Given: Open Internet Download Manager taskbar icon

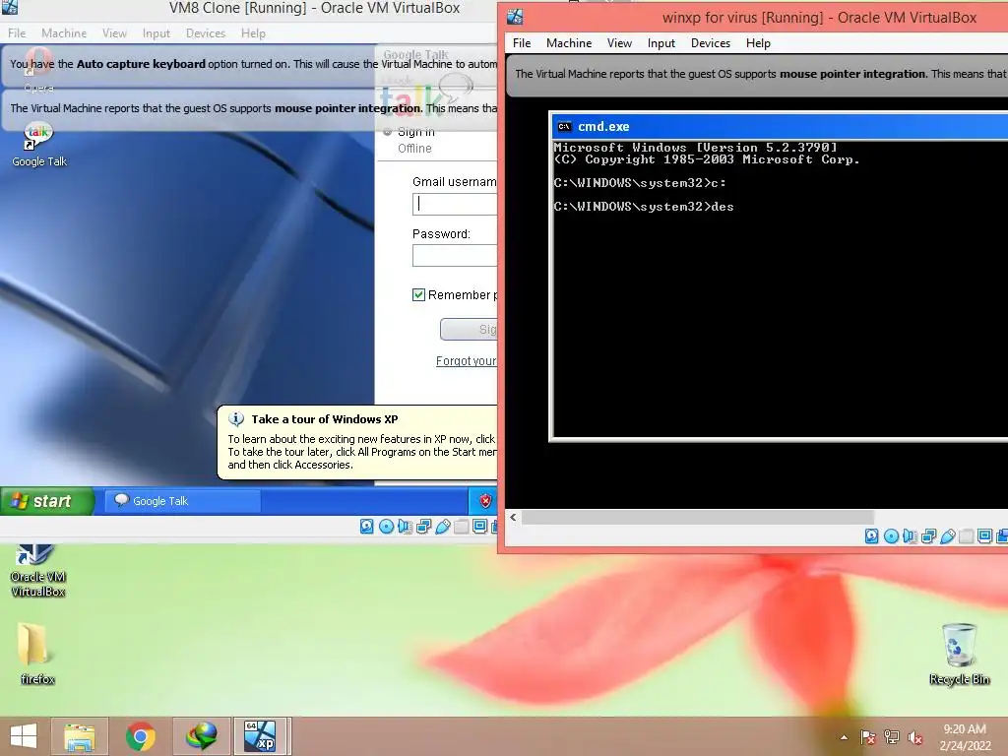Looking at the screenshot, I should [x=201, y=736].
